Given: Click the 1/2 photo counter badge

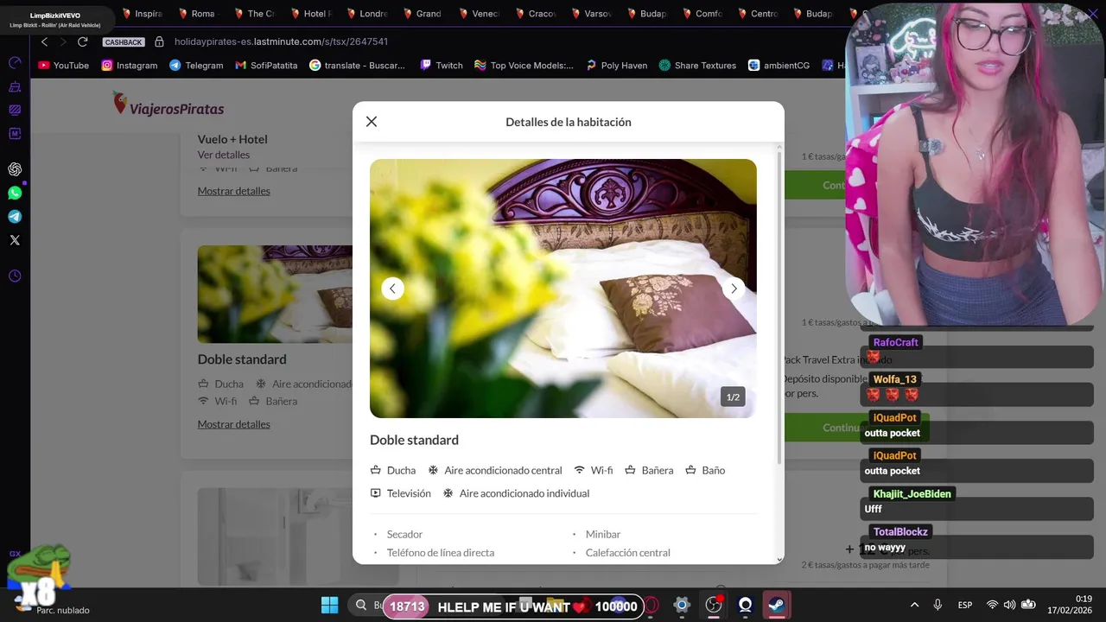Looking at the screenshot, I should (x=733, y=397).
